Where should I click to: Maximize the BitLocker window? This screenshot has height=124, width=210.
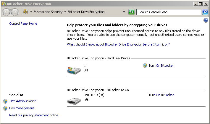(x=201, y=4)
